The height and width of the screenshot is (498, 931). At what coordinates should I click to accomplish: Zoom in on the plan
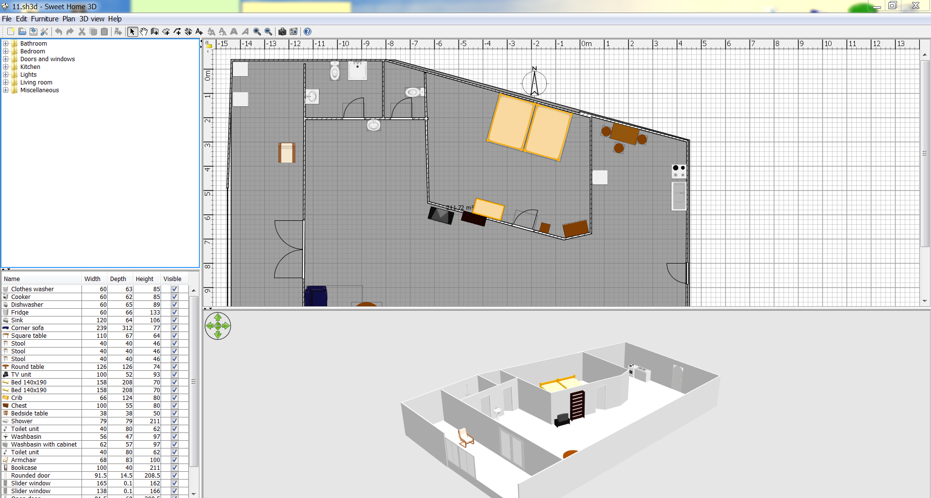(x=257, y=32)
